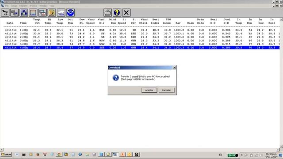283x159 pixels.
Task: Select the highlighted 4:00p record row
Action: tap(141, 48)
